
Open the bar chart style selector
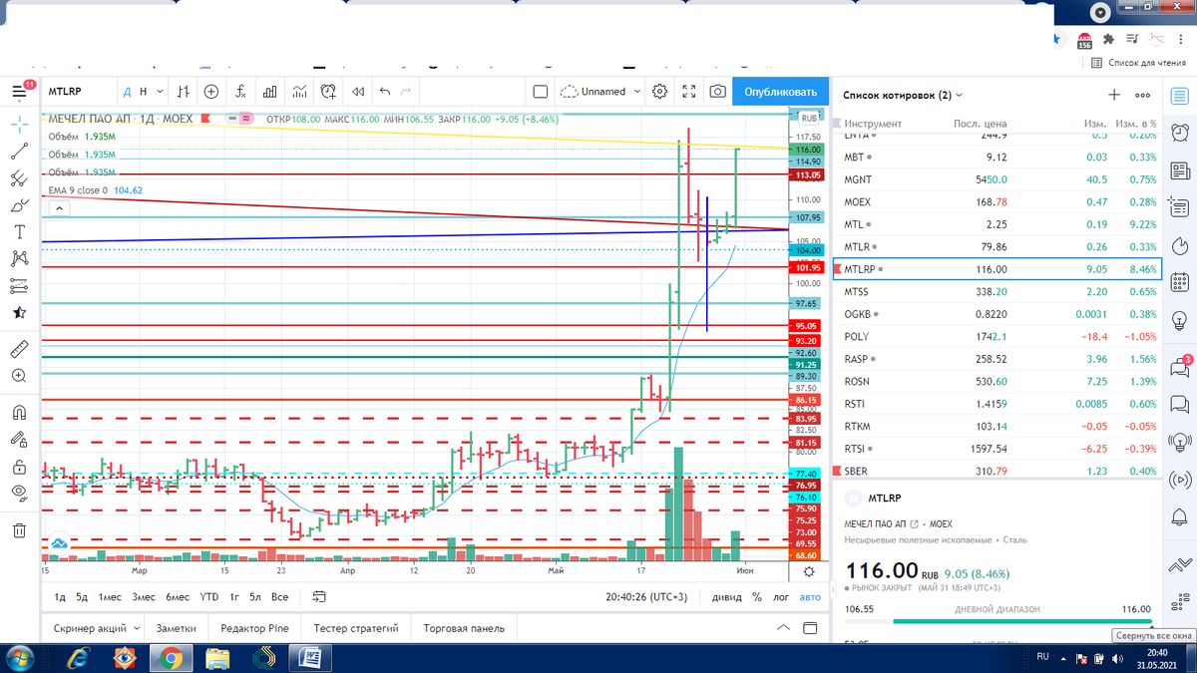pos(183,91)
